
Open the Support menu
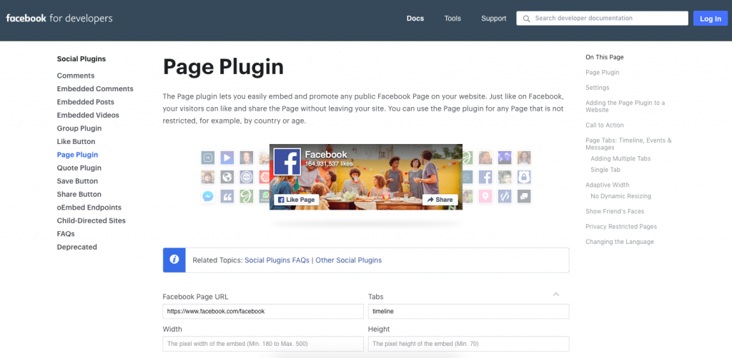click(493, 19)
